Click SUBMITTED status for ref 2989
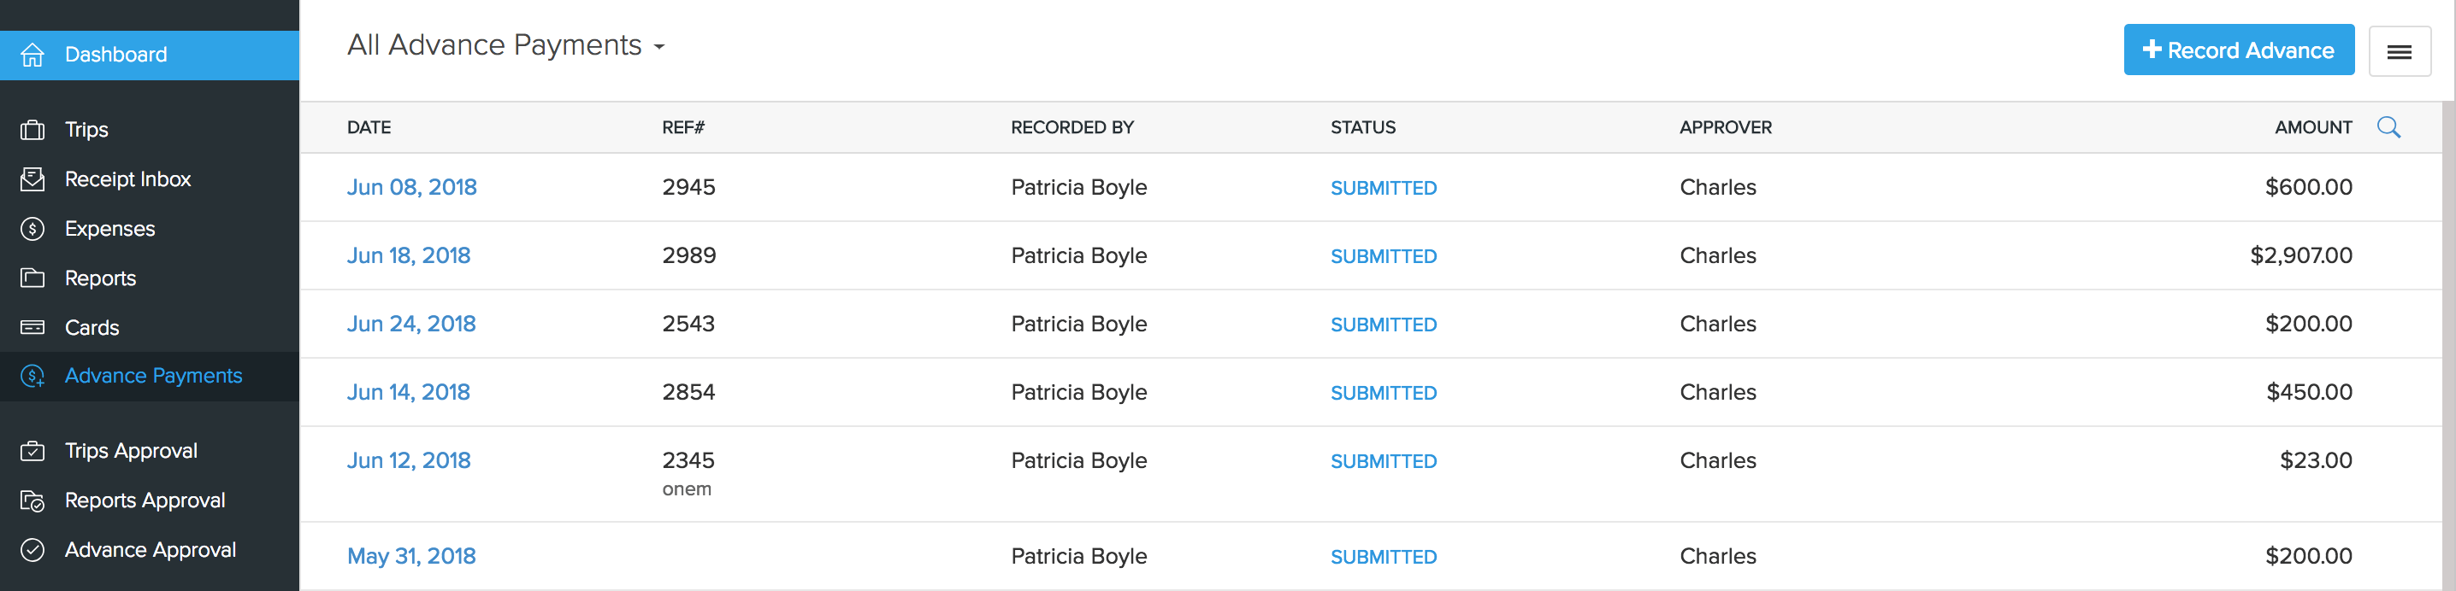Image resolution: width=2456 pixels, height=591 pixels. click(x=1383, y=257)
